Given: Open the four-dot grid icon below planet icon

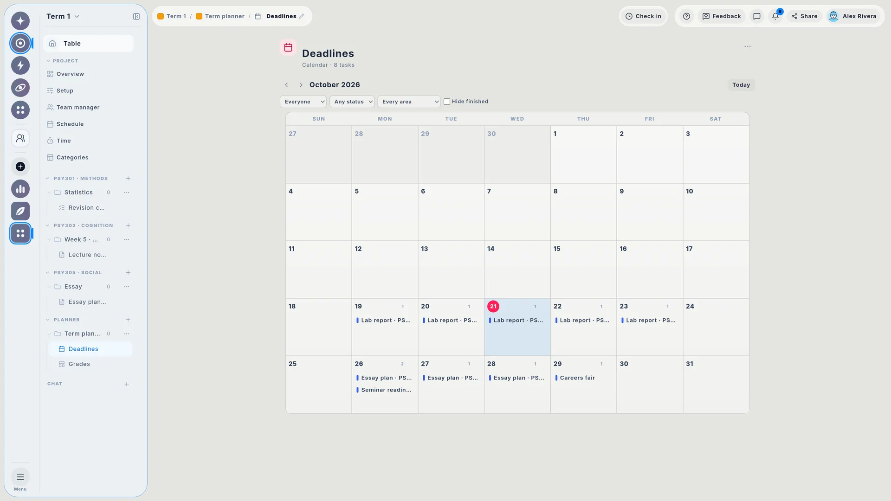Looking at the screenshot, I should click(x=20, y=110).
